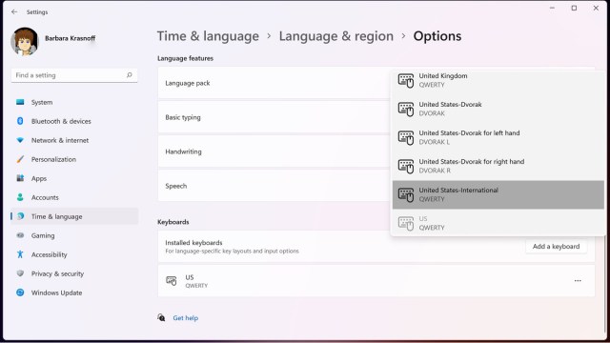Navigate to Language & region breadcrumb
Viewport: 610px width, 343px height.
pos(336,36)
